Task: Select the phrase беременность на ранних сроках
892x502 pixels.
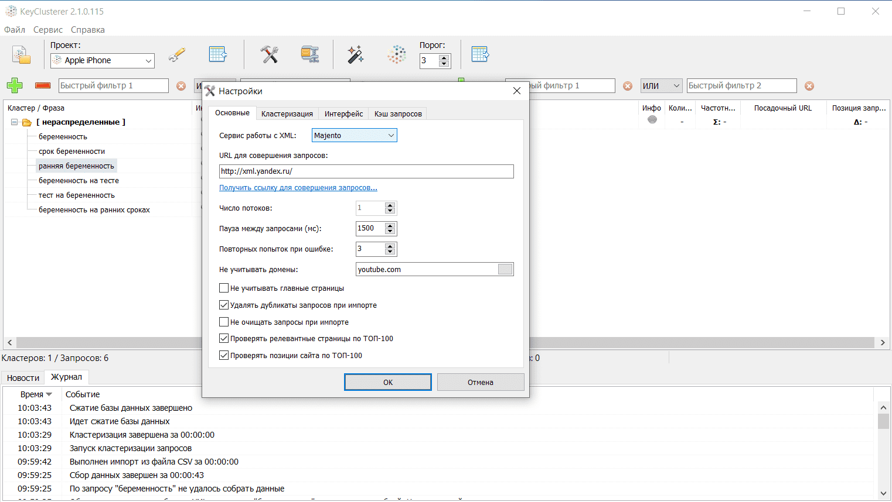Action: [x=94, y=210]
